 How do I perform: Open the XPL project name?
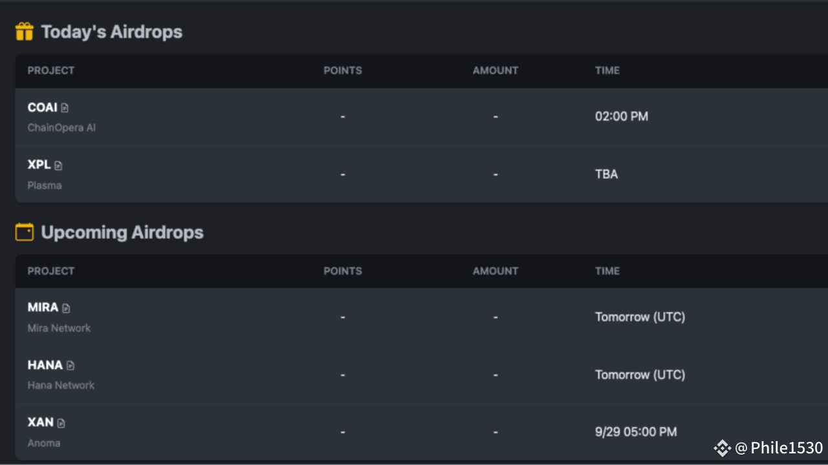pyautogui.click(x=39, y=165)
